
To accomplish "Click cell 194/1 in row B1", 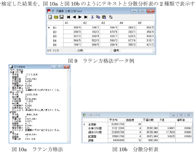I will [91, 27].
